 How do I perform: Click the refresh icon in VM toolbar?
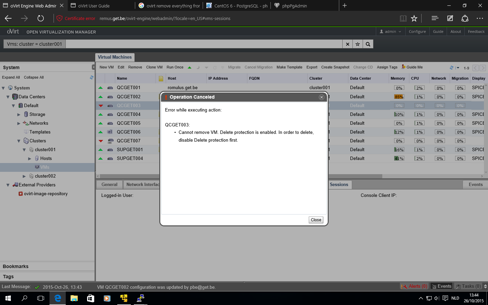pyautogui.click(x=451, y=68)
